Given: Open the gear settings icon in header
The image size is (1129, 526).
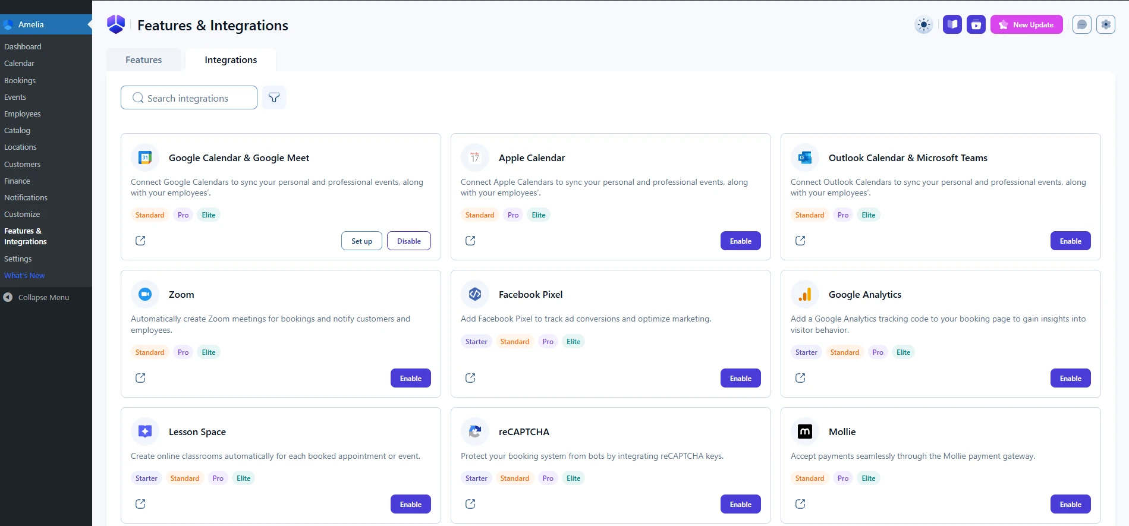Looking at the screenshot, I should pos(1105,25).
